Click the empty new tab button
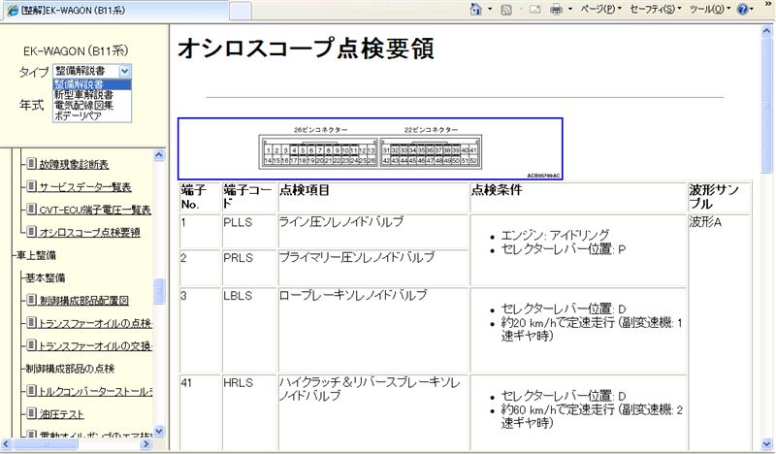Screen dimensions: 776x454 [x=241, y=11]
